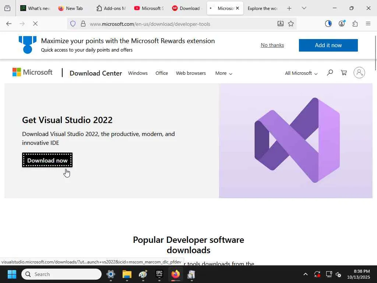Click the Microsoft logo
377x283 pixels.
point(32,72)
